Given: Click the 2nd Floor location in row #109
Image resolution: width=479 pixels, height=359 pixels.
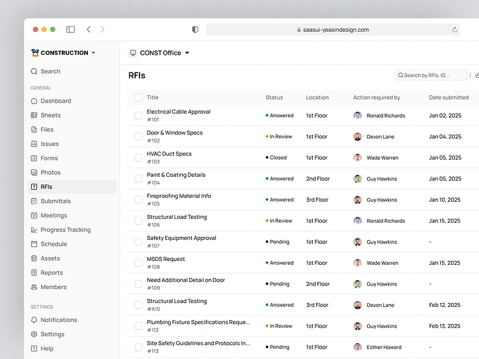Looking at the screenshot, I should pyautogui.click(x=318, y=284).
